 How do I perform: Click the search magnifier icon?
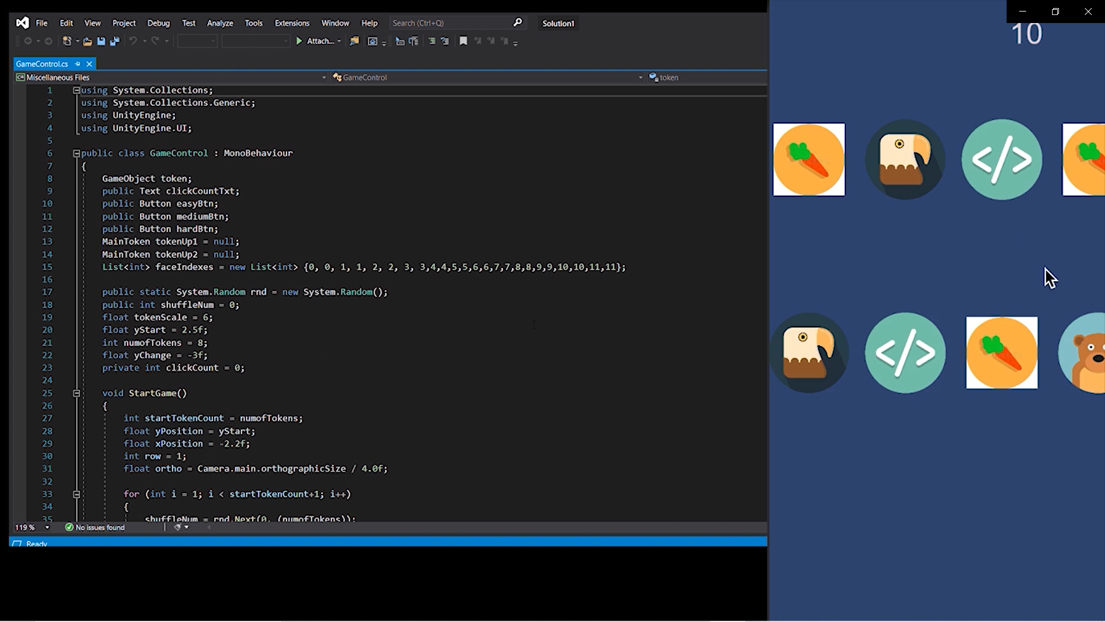(517, 22)
